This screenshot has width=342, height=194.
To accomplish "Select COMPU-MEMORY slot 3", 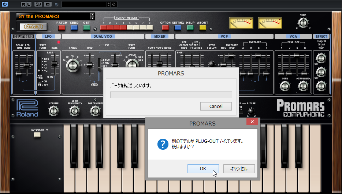I will point(116,27).
